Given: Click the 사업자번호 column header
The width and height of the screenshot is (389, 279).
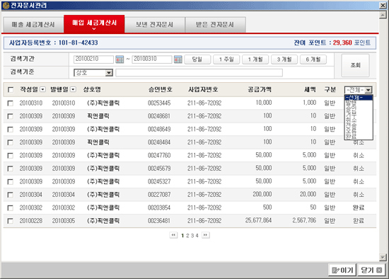Looking at the screenshot, I should click(x=203, y=89).
